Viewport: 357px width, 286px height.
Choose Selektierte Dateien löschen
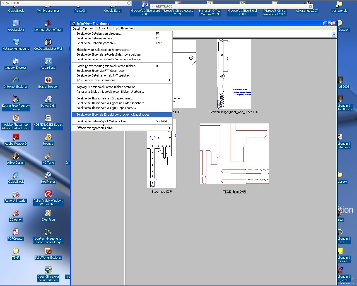[122, 43]
